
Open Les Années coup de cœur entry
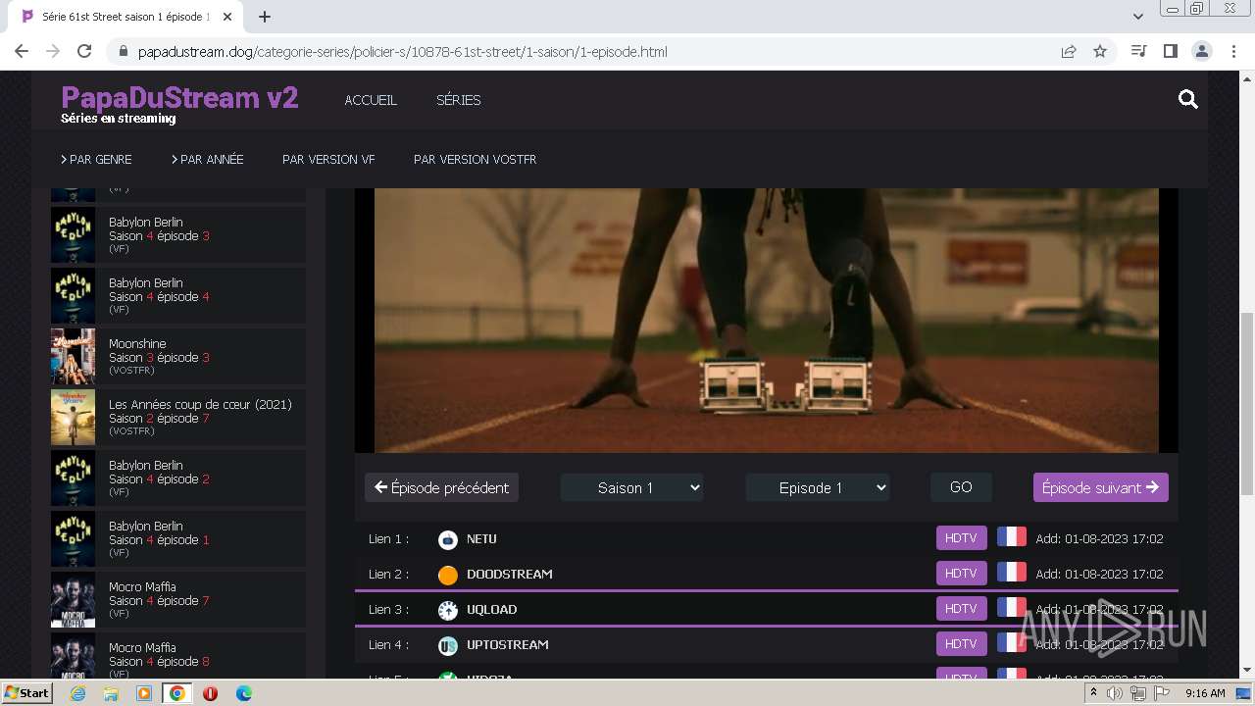(x=178, y=418)
